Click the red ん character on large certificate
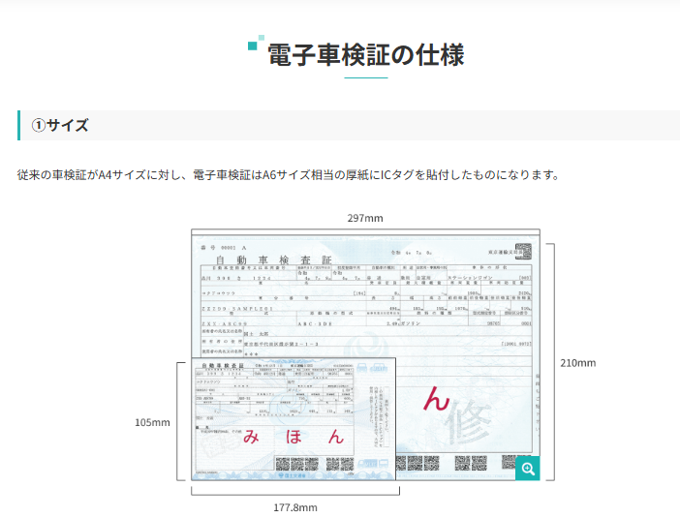 pyautogui.click(x=437, y=398)
